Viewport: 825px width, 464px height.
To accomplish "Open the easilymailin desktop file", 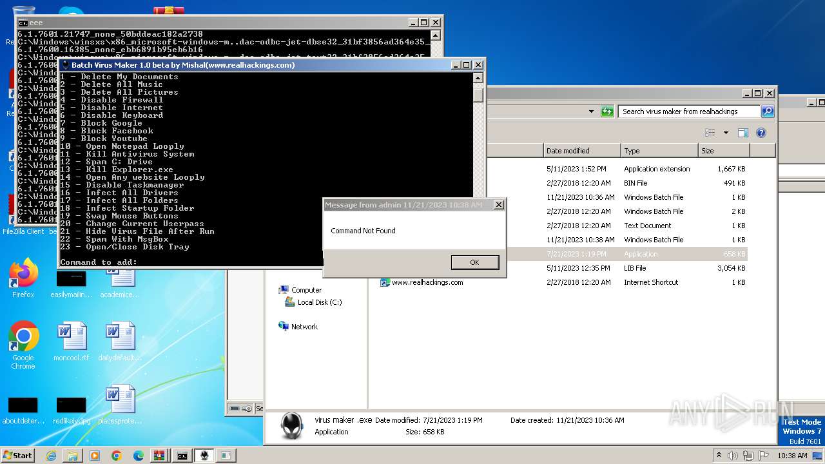I will (x=72, y=284).
